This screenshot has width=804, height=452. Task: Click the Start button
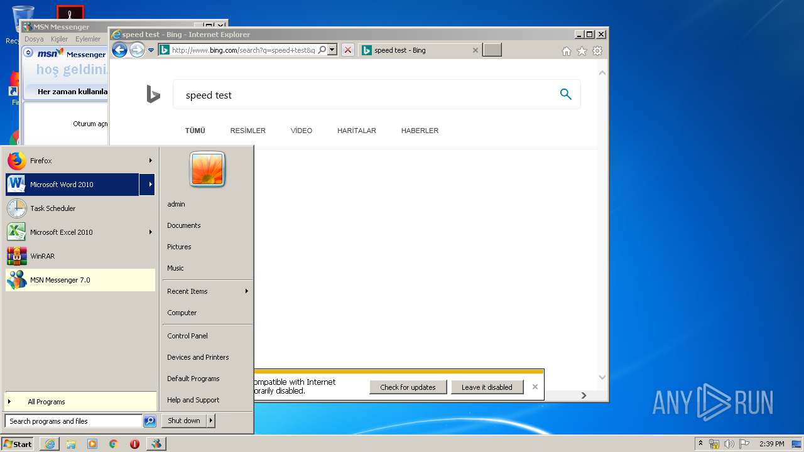[18, 444]
